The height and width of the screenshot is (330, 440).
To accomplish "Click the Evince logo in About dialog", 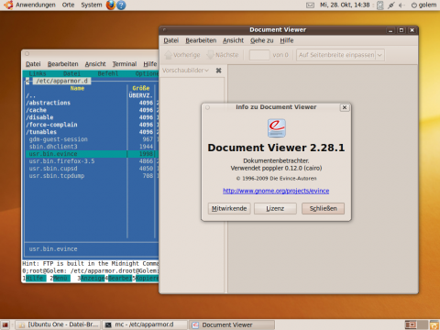I will 277,127.
